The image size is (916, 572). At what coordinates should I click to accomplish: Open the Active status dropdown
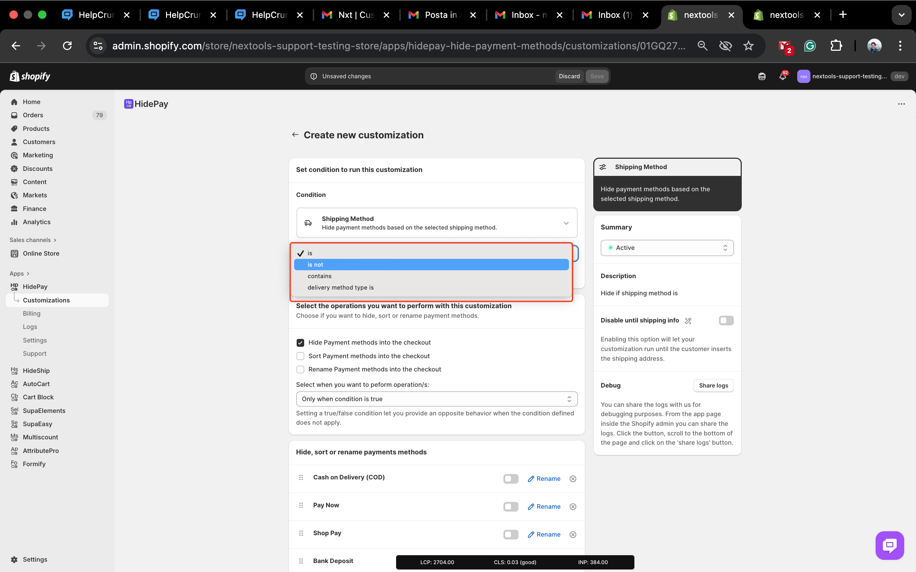[667, 248]
